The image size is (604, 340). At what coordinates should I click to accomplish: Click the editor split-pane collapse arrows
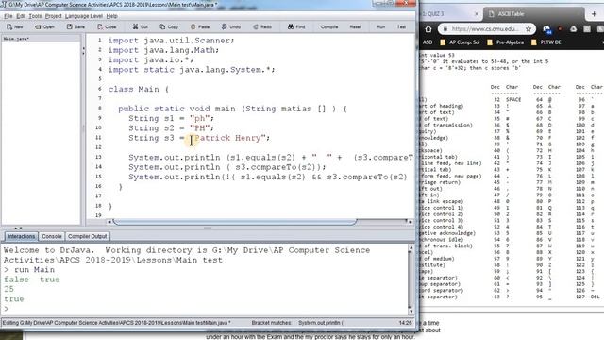point(83,50)
